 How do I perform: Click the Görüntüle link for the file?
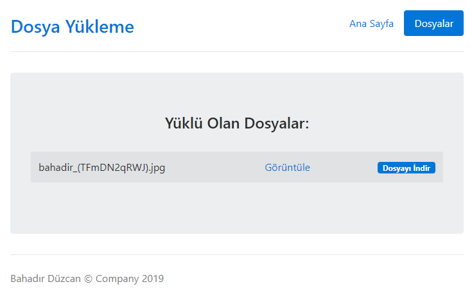[287, 168]
